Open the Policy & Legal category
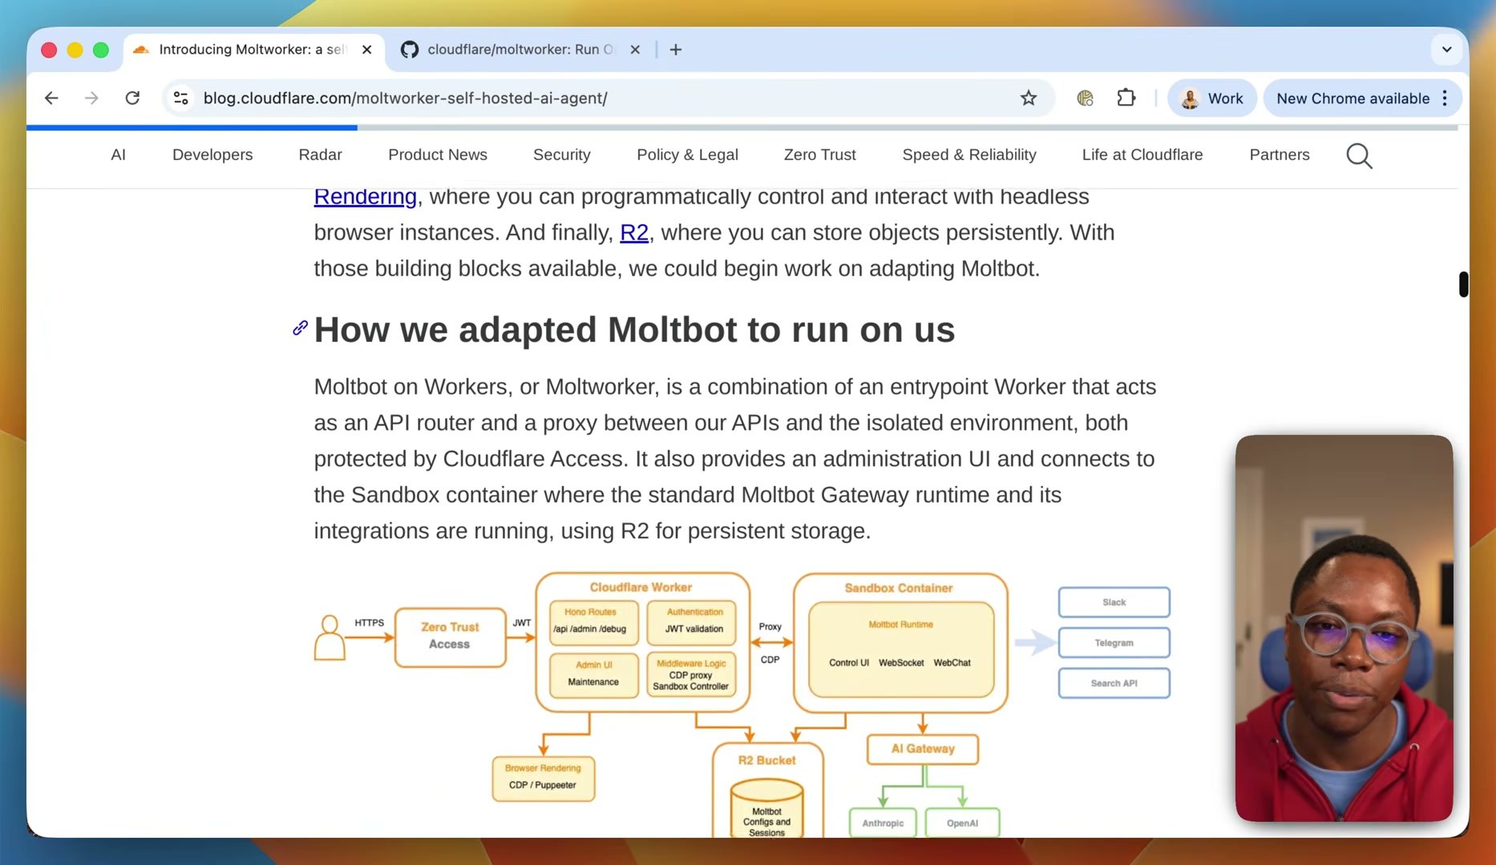The width and height of the screenshot is (1496, 865). point(687,155)
